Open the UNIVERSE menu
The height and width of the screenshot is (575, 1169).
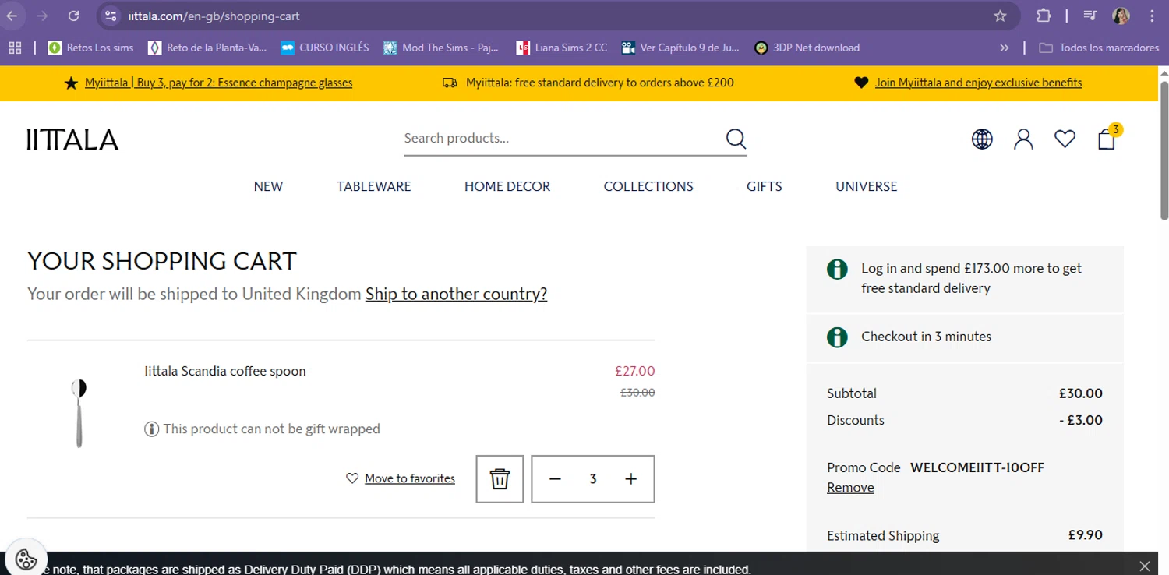pos(867,186)
